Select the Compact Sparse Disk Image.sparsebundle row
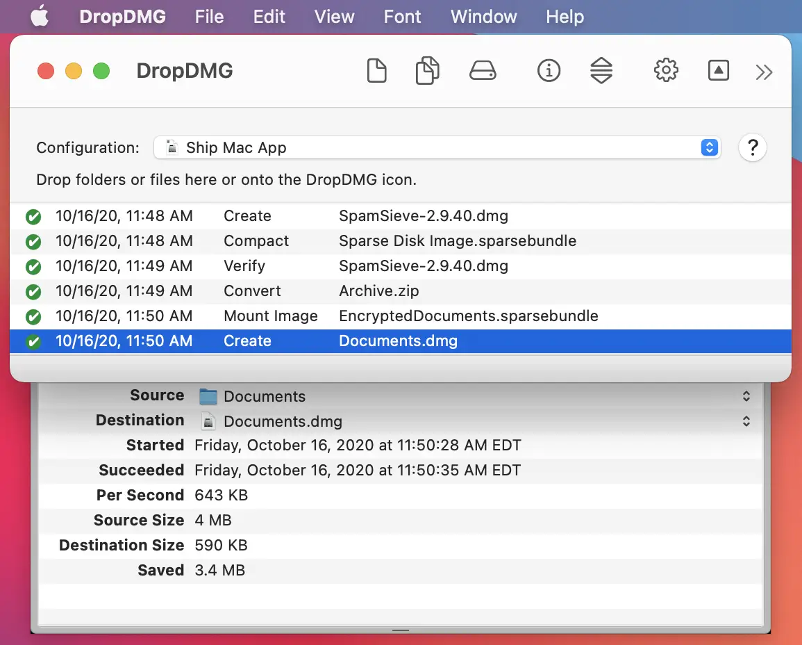 (x=401, y=241)
